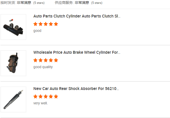
Task: Click "(5 stars)" beside 供应商服务 rating
Action: click(97, 3)
